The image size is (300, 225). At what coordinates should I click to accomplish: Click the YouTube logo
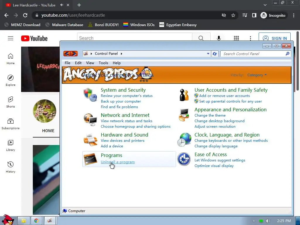pos(34,38)
